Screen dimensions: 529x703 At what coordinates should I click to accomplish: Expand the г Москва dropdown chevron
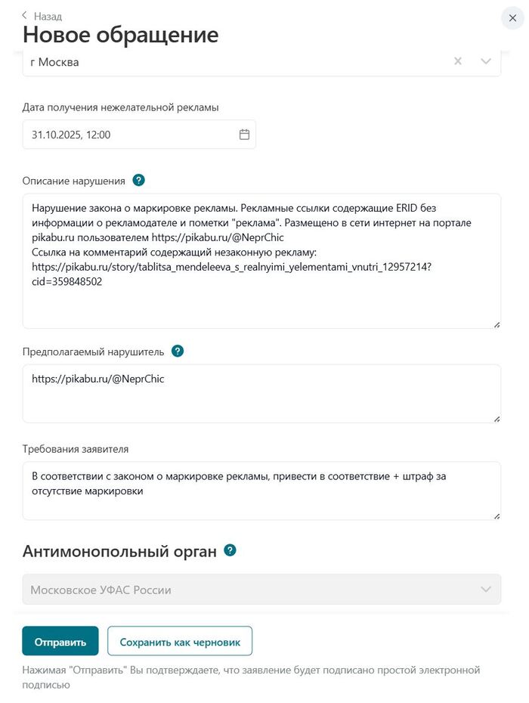point(486,61)
